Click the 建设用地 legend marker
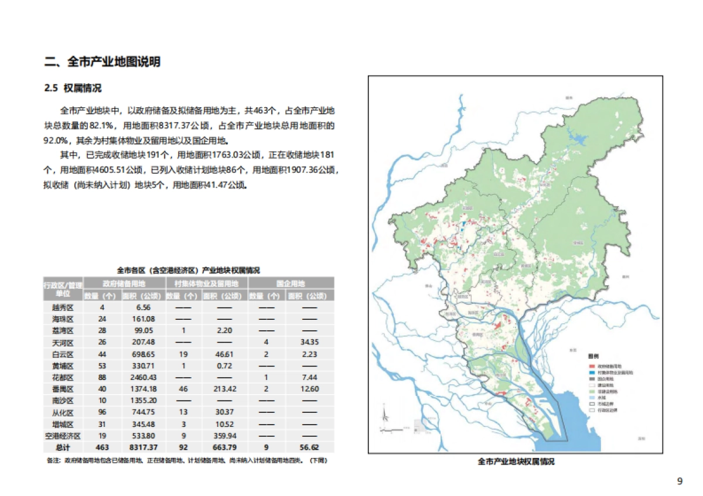The image size is (703, 496). click(592, 385)
